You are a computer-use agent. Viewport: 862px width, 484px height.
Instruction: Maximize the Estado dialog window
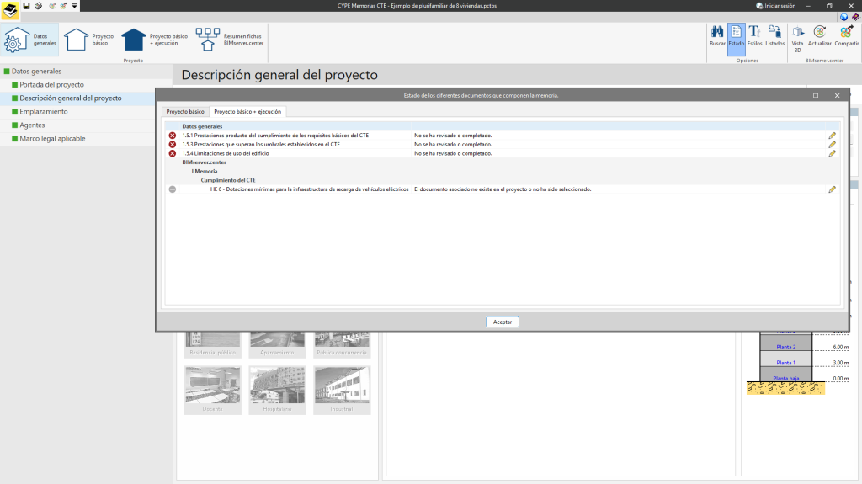click(x=815, y=96)
